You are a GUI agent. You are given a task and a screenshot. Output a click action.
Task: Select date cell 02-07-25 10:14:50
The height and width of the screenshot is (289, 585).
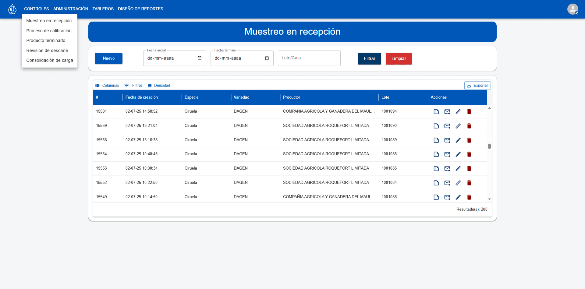tap(141, 197)
